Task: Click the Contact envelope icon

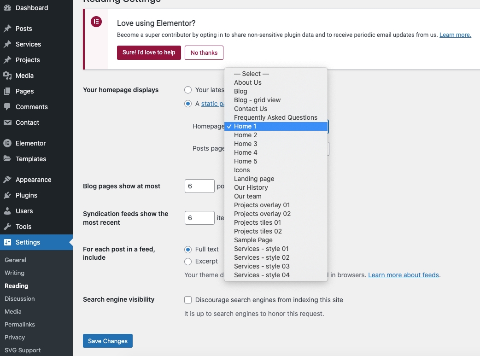Action: tap(7, 123)
